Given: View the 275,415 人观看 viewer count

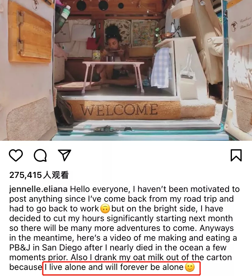Looking at the screenshot, I should tap(39, 175).
